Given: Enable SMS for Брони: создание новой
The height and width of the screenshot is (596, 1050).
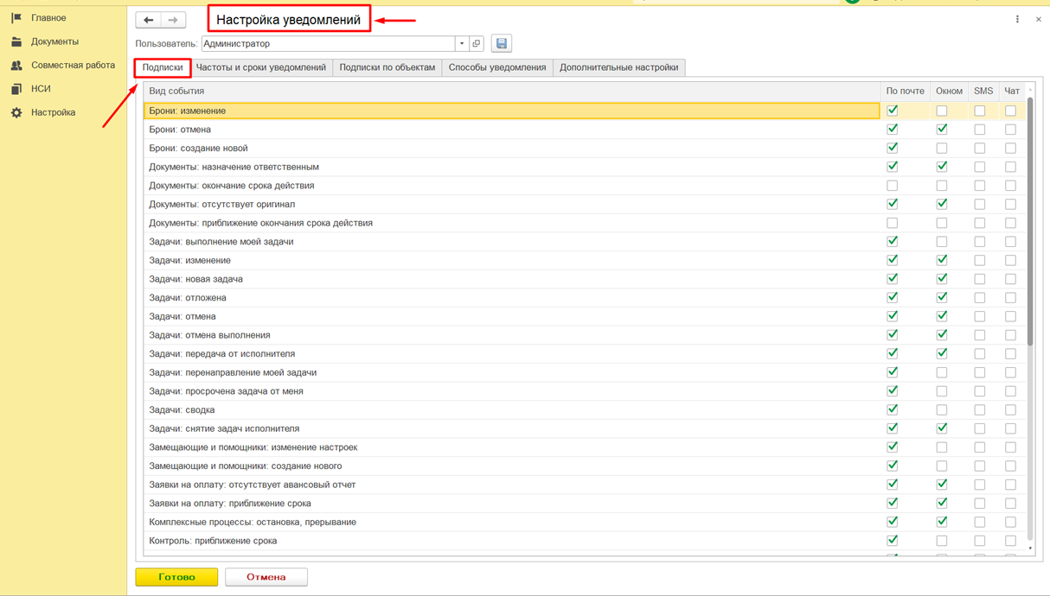Looking at the screenshot, I should (980, 149).
